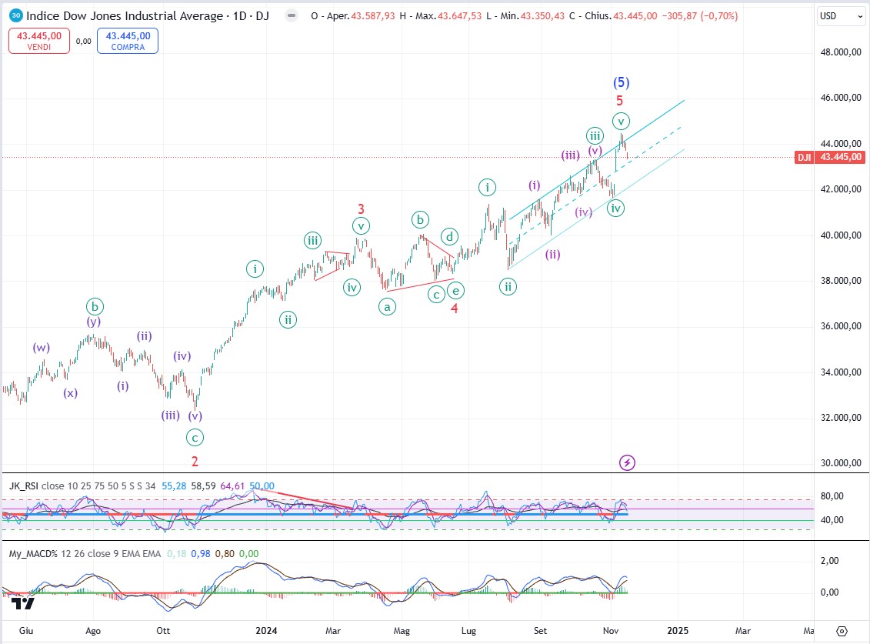Click the min price 43.350,43
Screen dimensions: 870x644
pos(542,16)
